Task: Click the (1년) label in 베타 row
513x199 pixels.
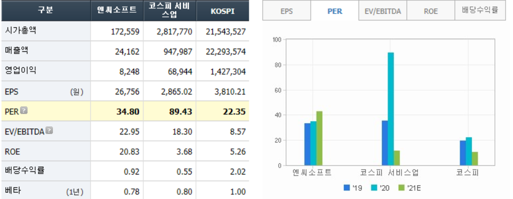Action: pos(74,192)
